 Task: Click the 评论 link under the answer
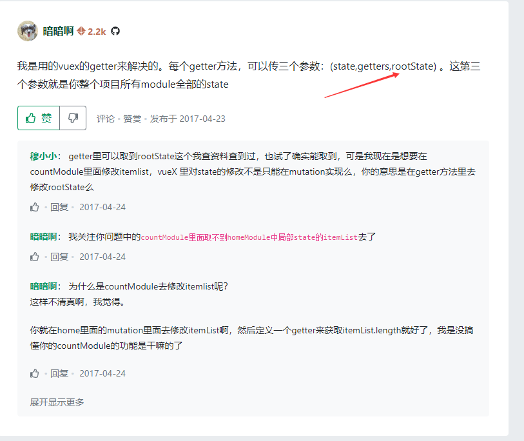[106, 119]
